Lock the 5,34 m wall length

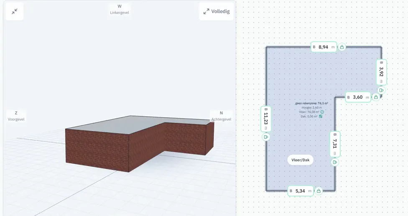319,191
